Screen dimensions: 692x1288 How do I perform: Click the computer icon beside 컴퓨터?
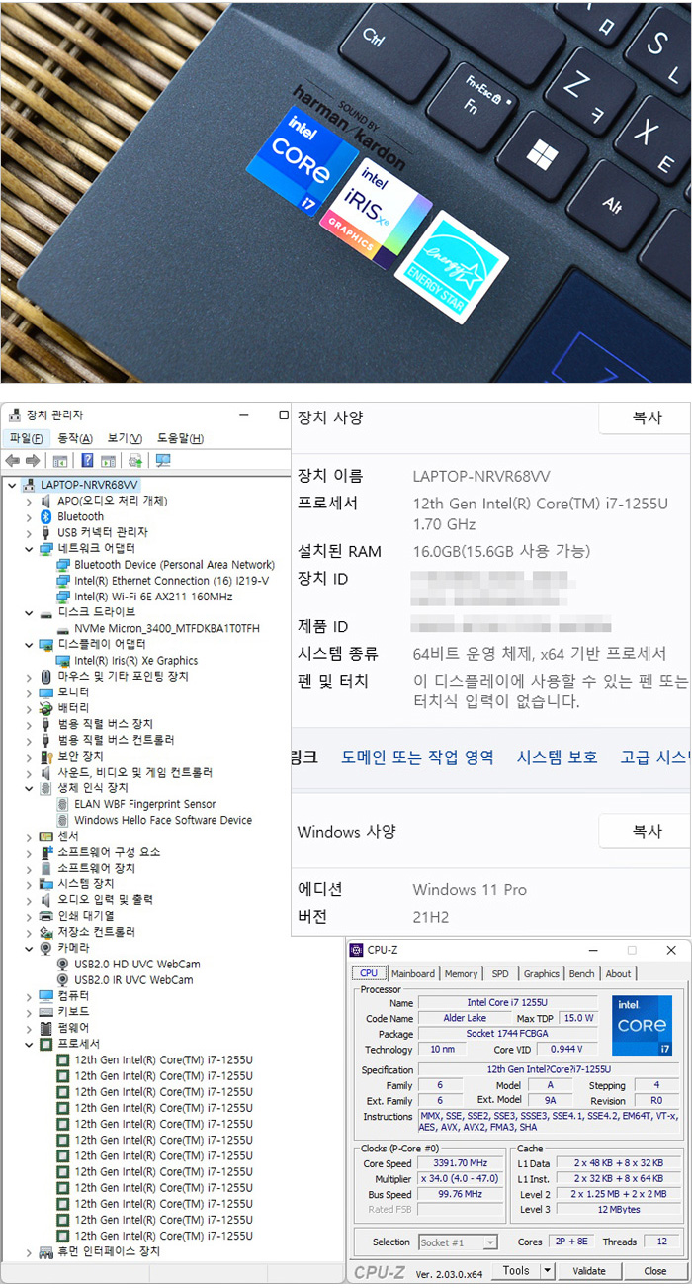[x=45, y=996]
